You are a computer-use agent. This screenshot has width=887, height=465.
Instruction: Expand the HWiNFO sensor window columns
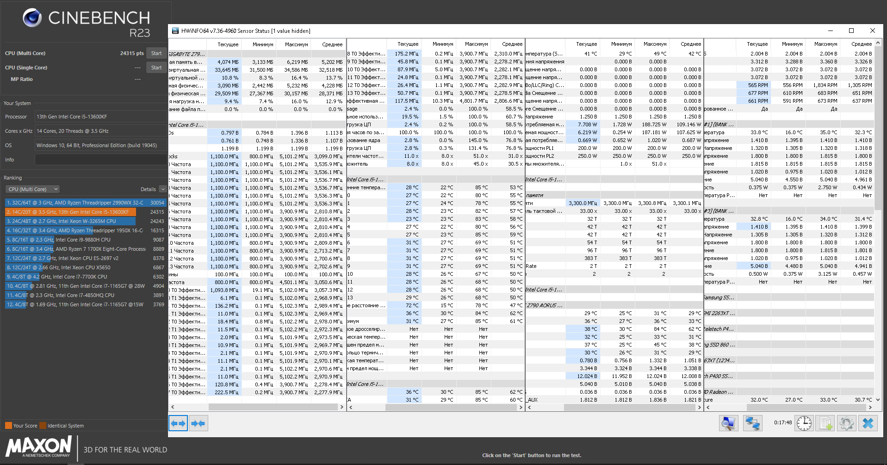click(178, 423)
